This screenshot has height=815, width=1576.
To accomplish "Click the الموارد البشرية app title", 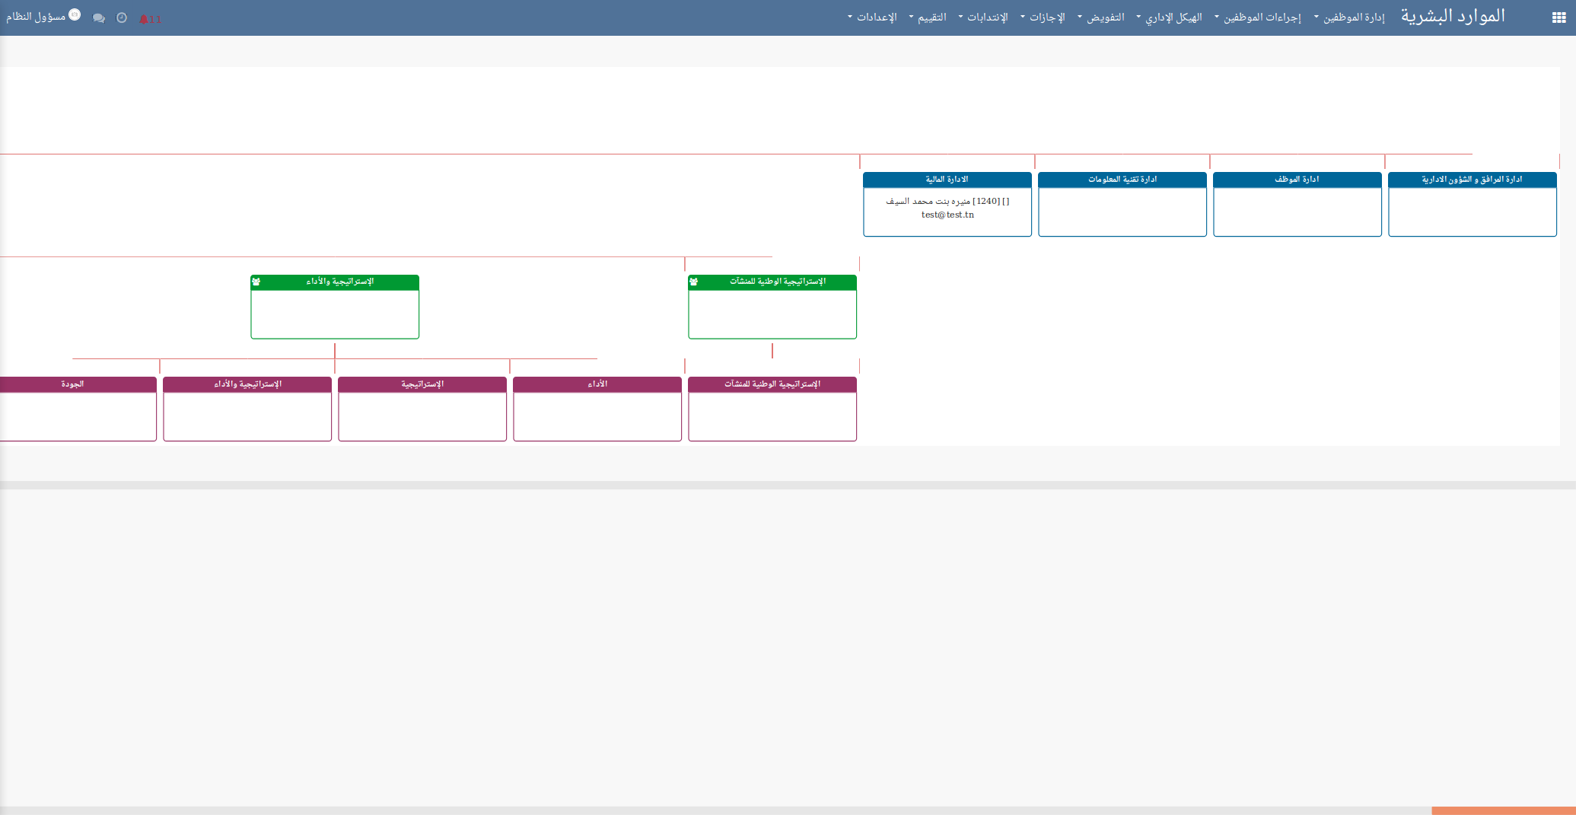I will 1453,17.
